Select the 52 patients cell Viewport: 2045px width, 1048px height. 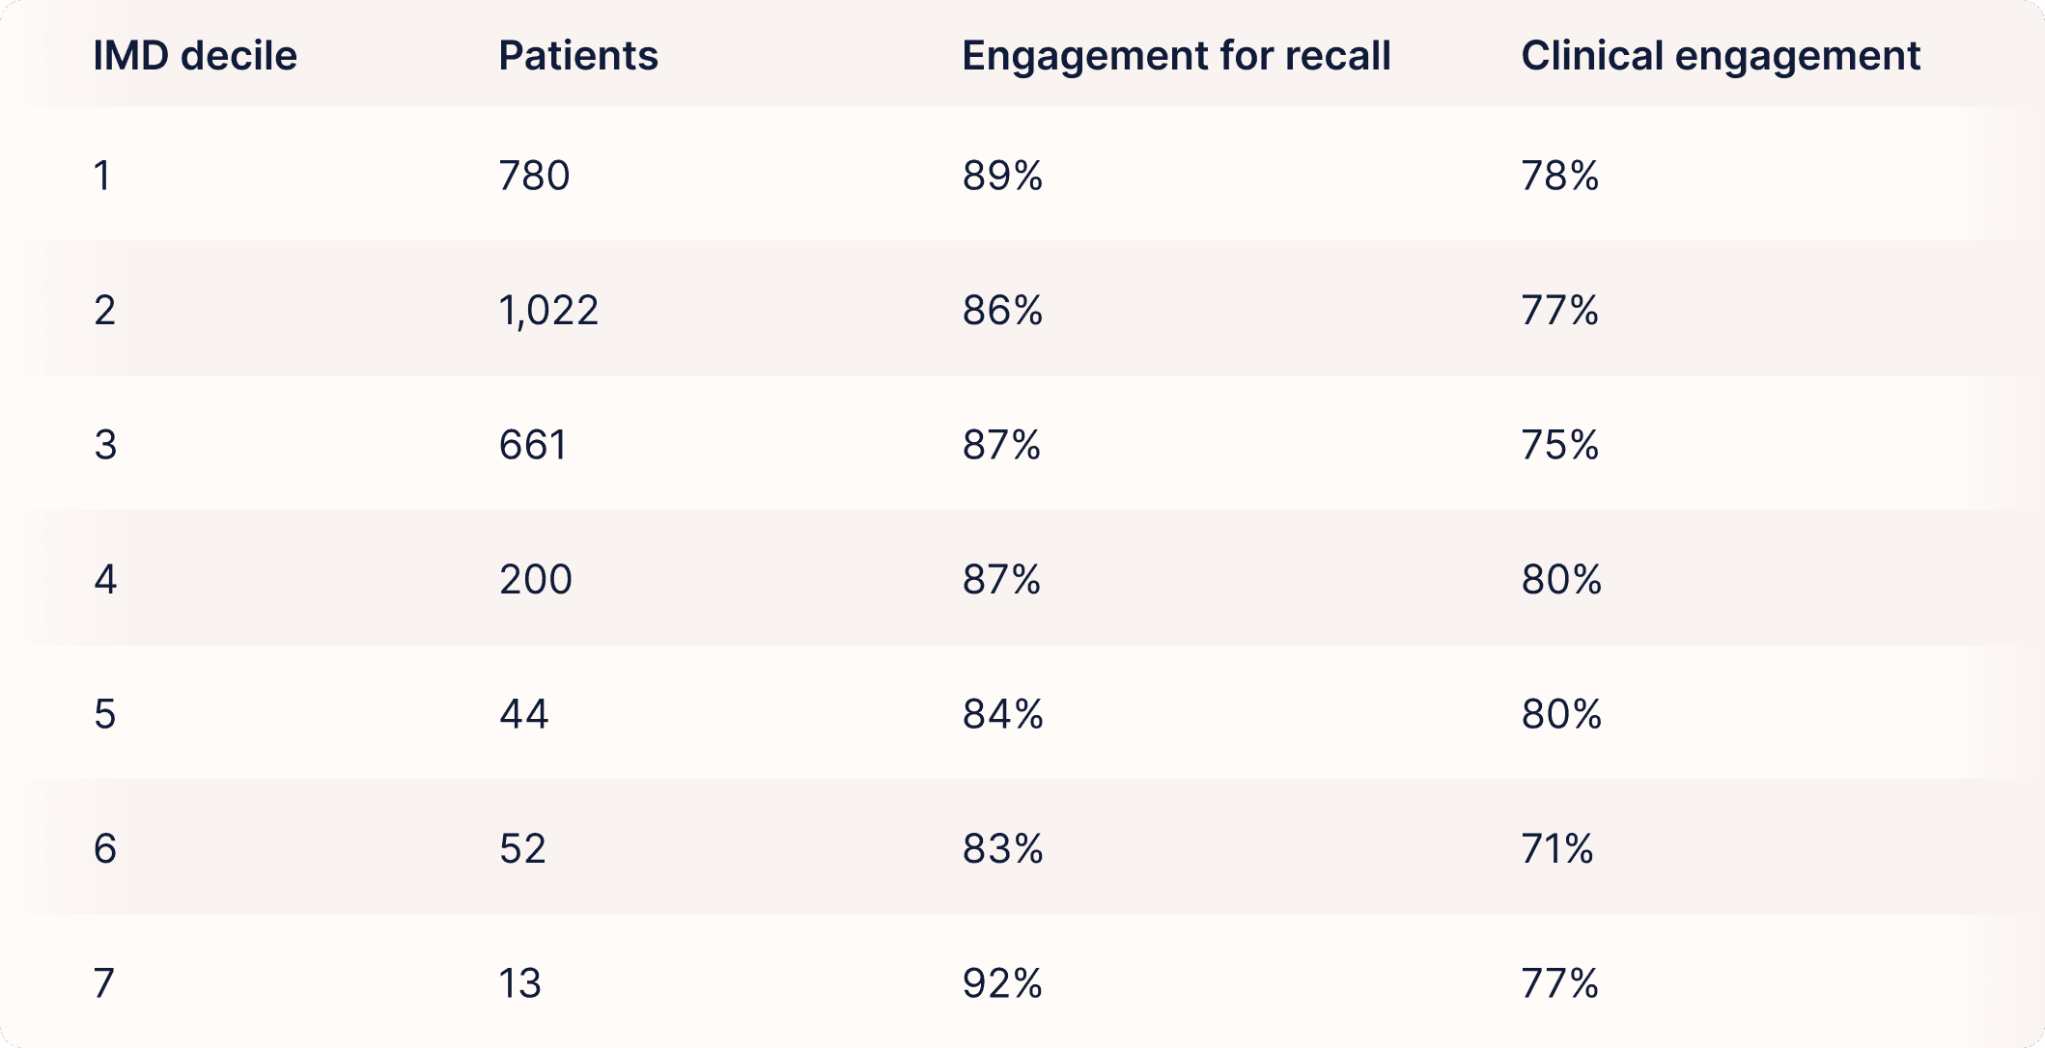522,849
